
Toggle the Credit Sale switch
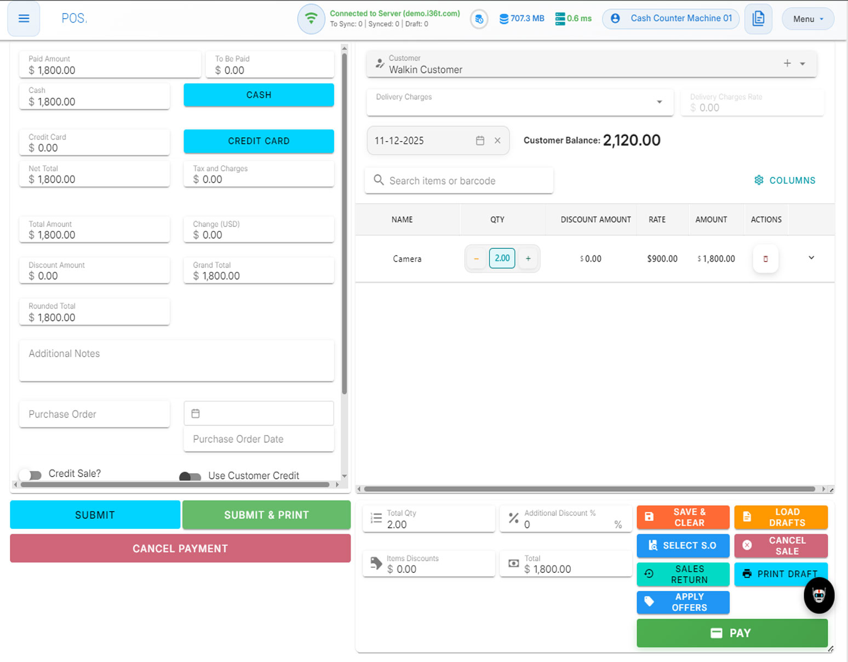point(31,475)
